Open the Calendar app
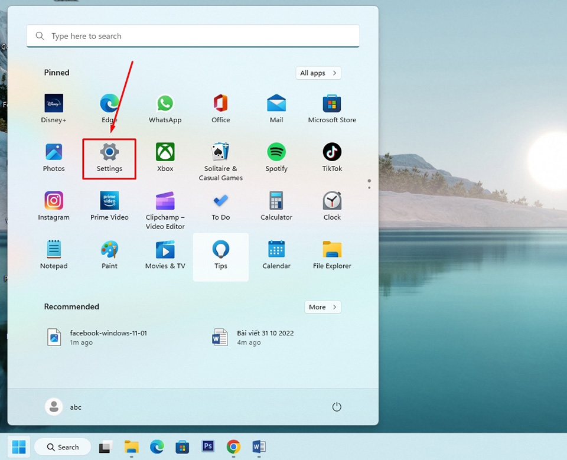The height and width of the screenshot is (460, 567). [x=276, y=255]
